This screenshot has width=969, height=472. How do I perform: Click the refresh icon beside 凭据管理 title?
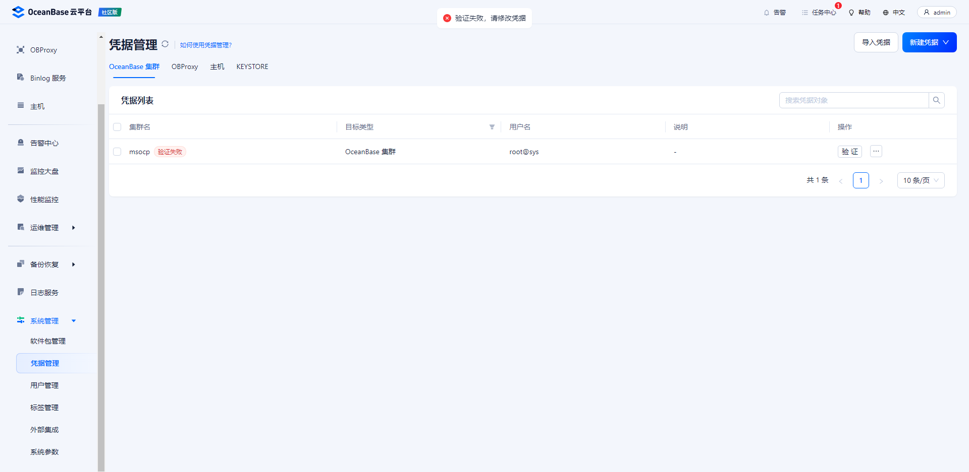[165, 44]
